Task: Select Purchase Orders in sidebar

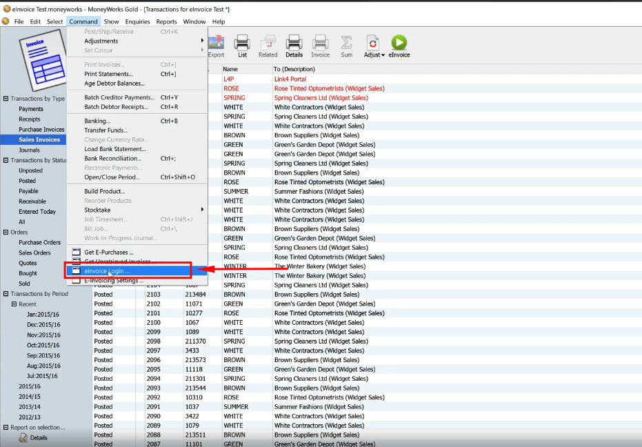Action: (39, 242)
